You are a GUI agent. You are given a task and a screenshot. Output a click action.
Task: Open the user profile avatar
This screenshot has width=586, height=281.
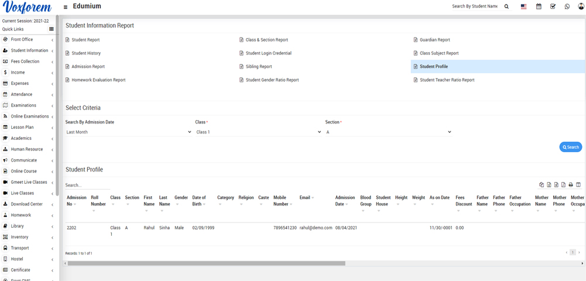581,6
